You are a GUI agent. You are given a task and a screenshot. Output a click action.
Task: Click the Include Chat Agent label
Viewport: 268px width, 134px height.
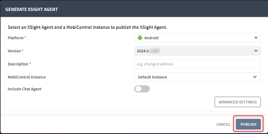24,89
